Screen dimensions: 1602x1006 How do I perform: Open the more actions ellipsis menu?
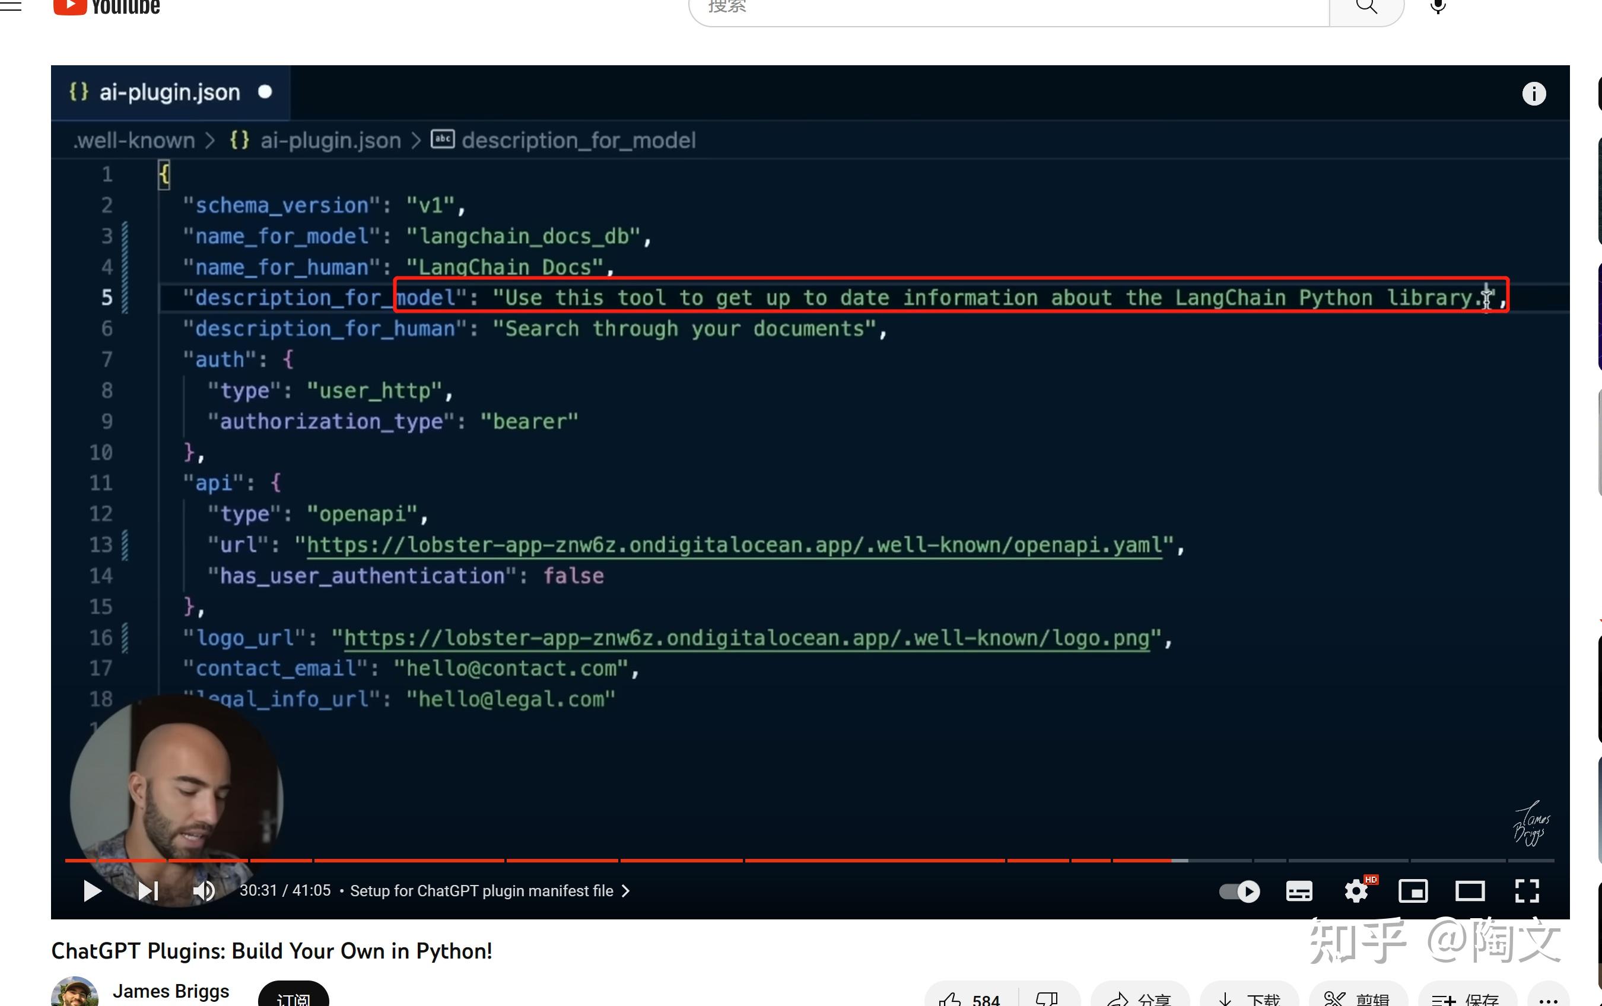coord(1548,999)
